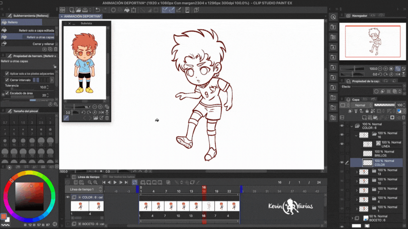
Task: Go to last frame of timeline
Action: coord(126,182)
